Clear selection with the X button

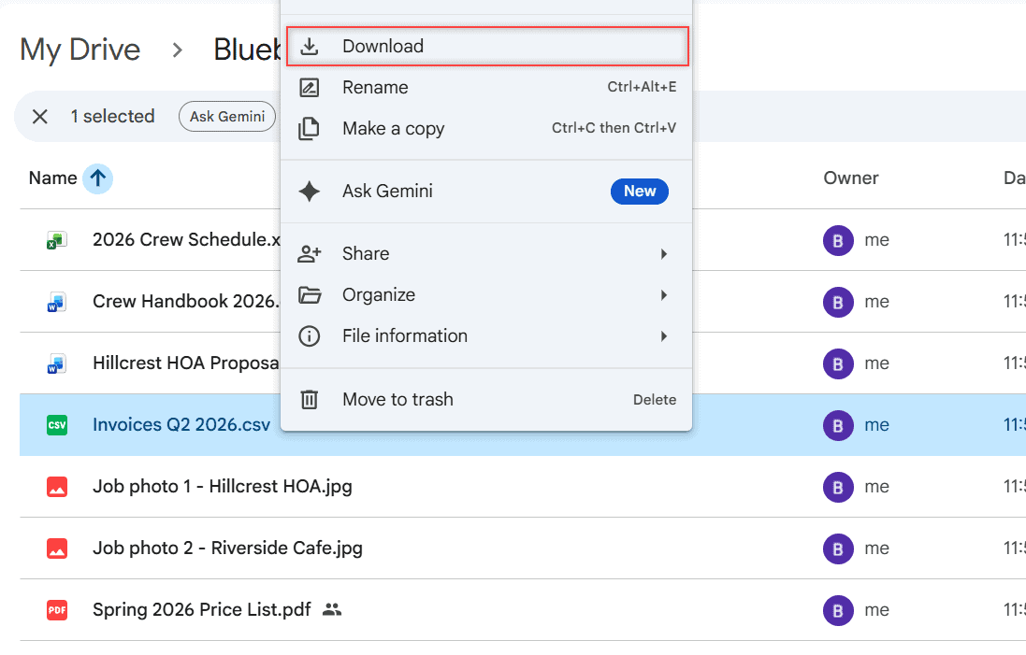click(x=40, y=117)
